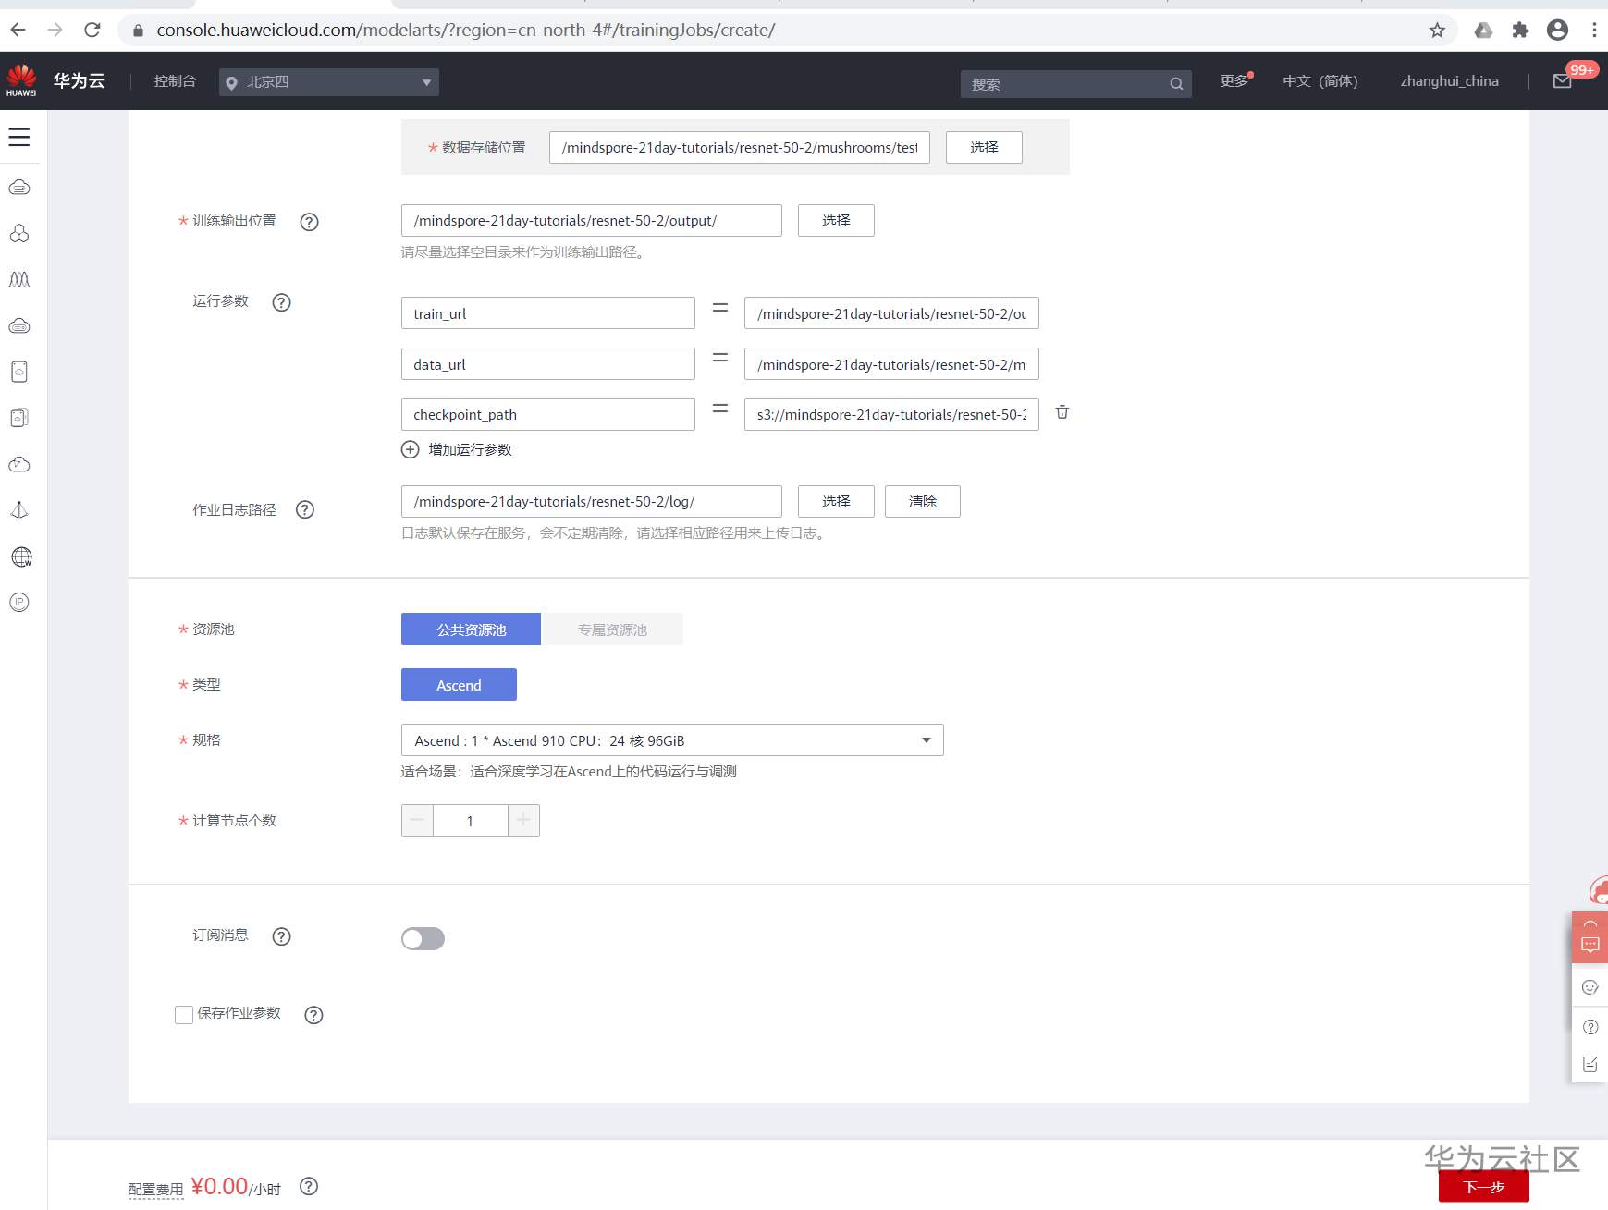Open the zhanghui_china account menu
The image size is (1608, 1210).
coord(1449,81)
